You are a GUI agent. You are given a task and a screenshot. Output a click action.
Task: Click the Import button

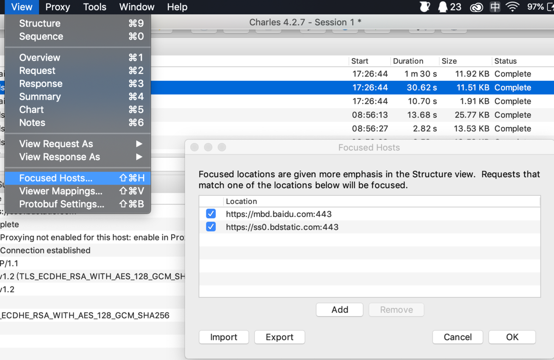tap(224, 337)
